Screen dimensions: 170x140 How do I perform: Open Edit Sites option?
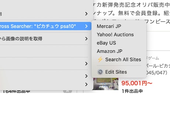119,72
